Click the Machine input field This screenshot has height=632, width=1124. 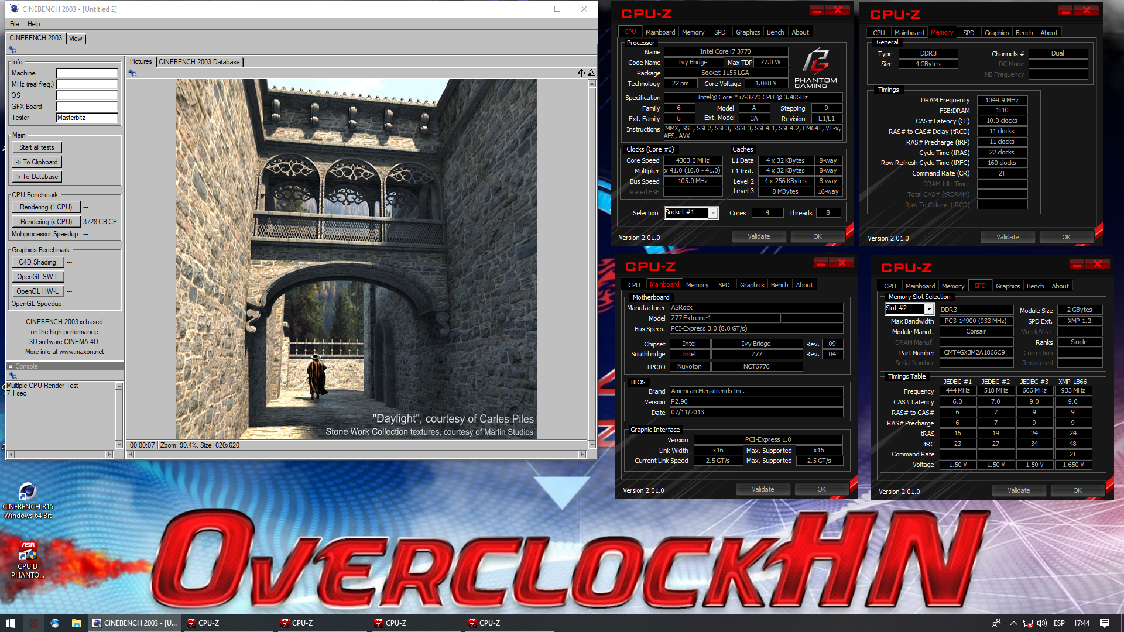coord(87,73)
